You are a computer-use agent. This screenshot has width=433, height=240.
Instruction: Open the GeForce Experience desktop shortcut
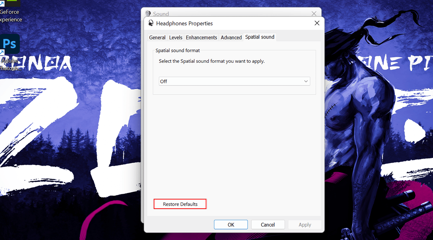[x=10, y=12]
